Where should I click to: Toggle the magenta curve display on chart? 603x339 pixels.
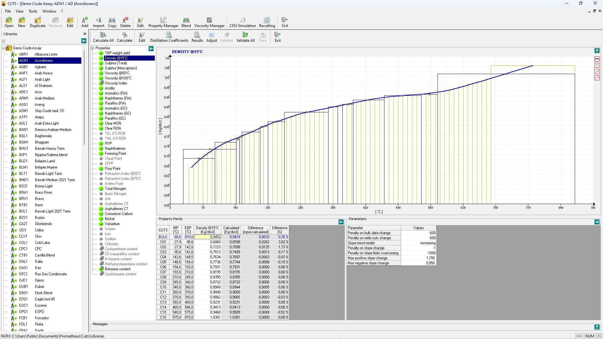[597, 78]
